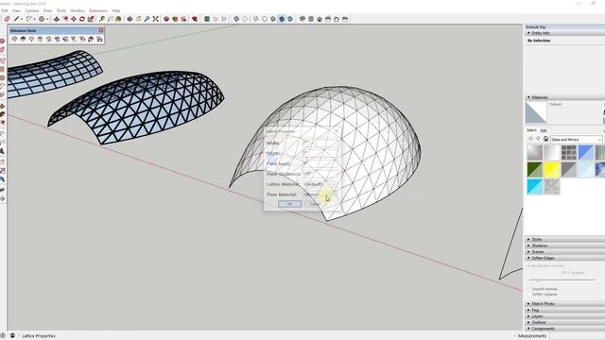The height and width of the screenshot is (340, 605).
Task: Select the Orbit tool
Action: click(130, 19)
